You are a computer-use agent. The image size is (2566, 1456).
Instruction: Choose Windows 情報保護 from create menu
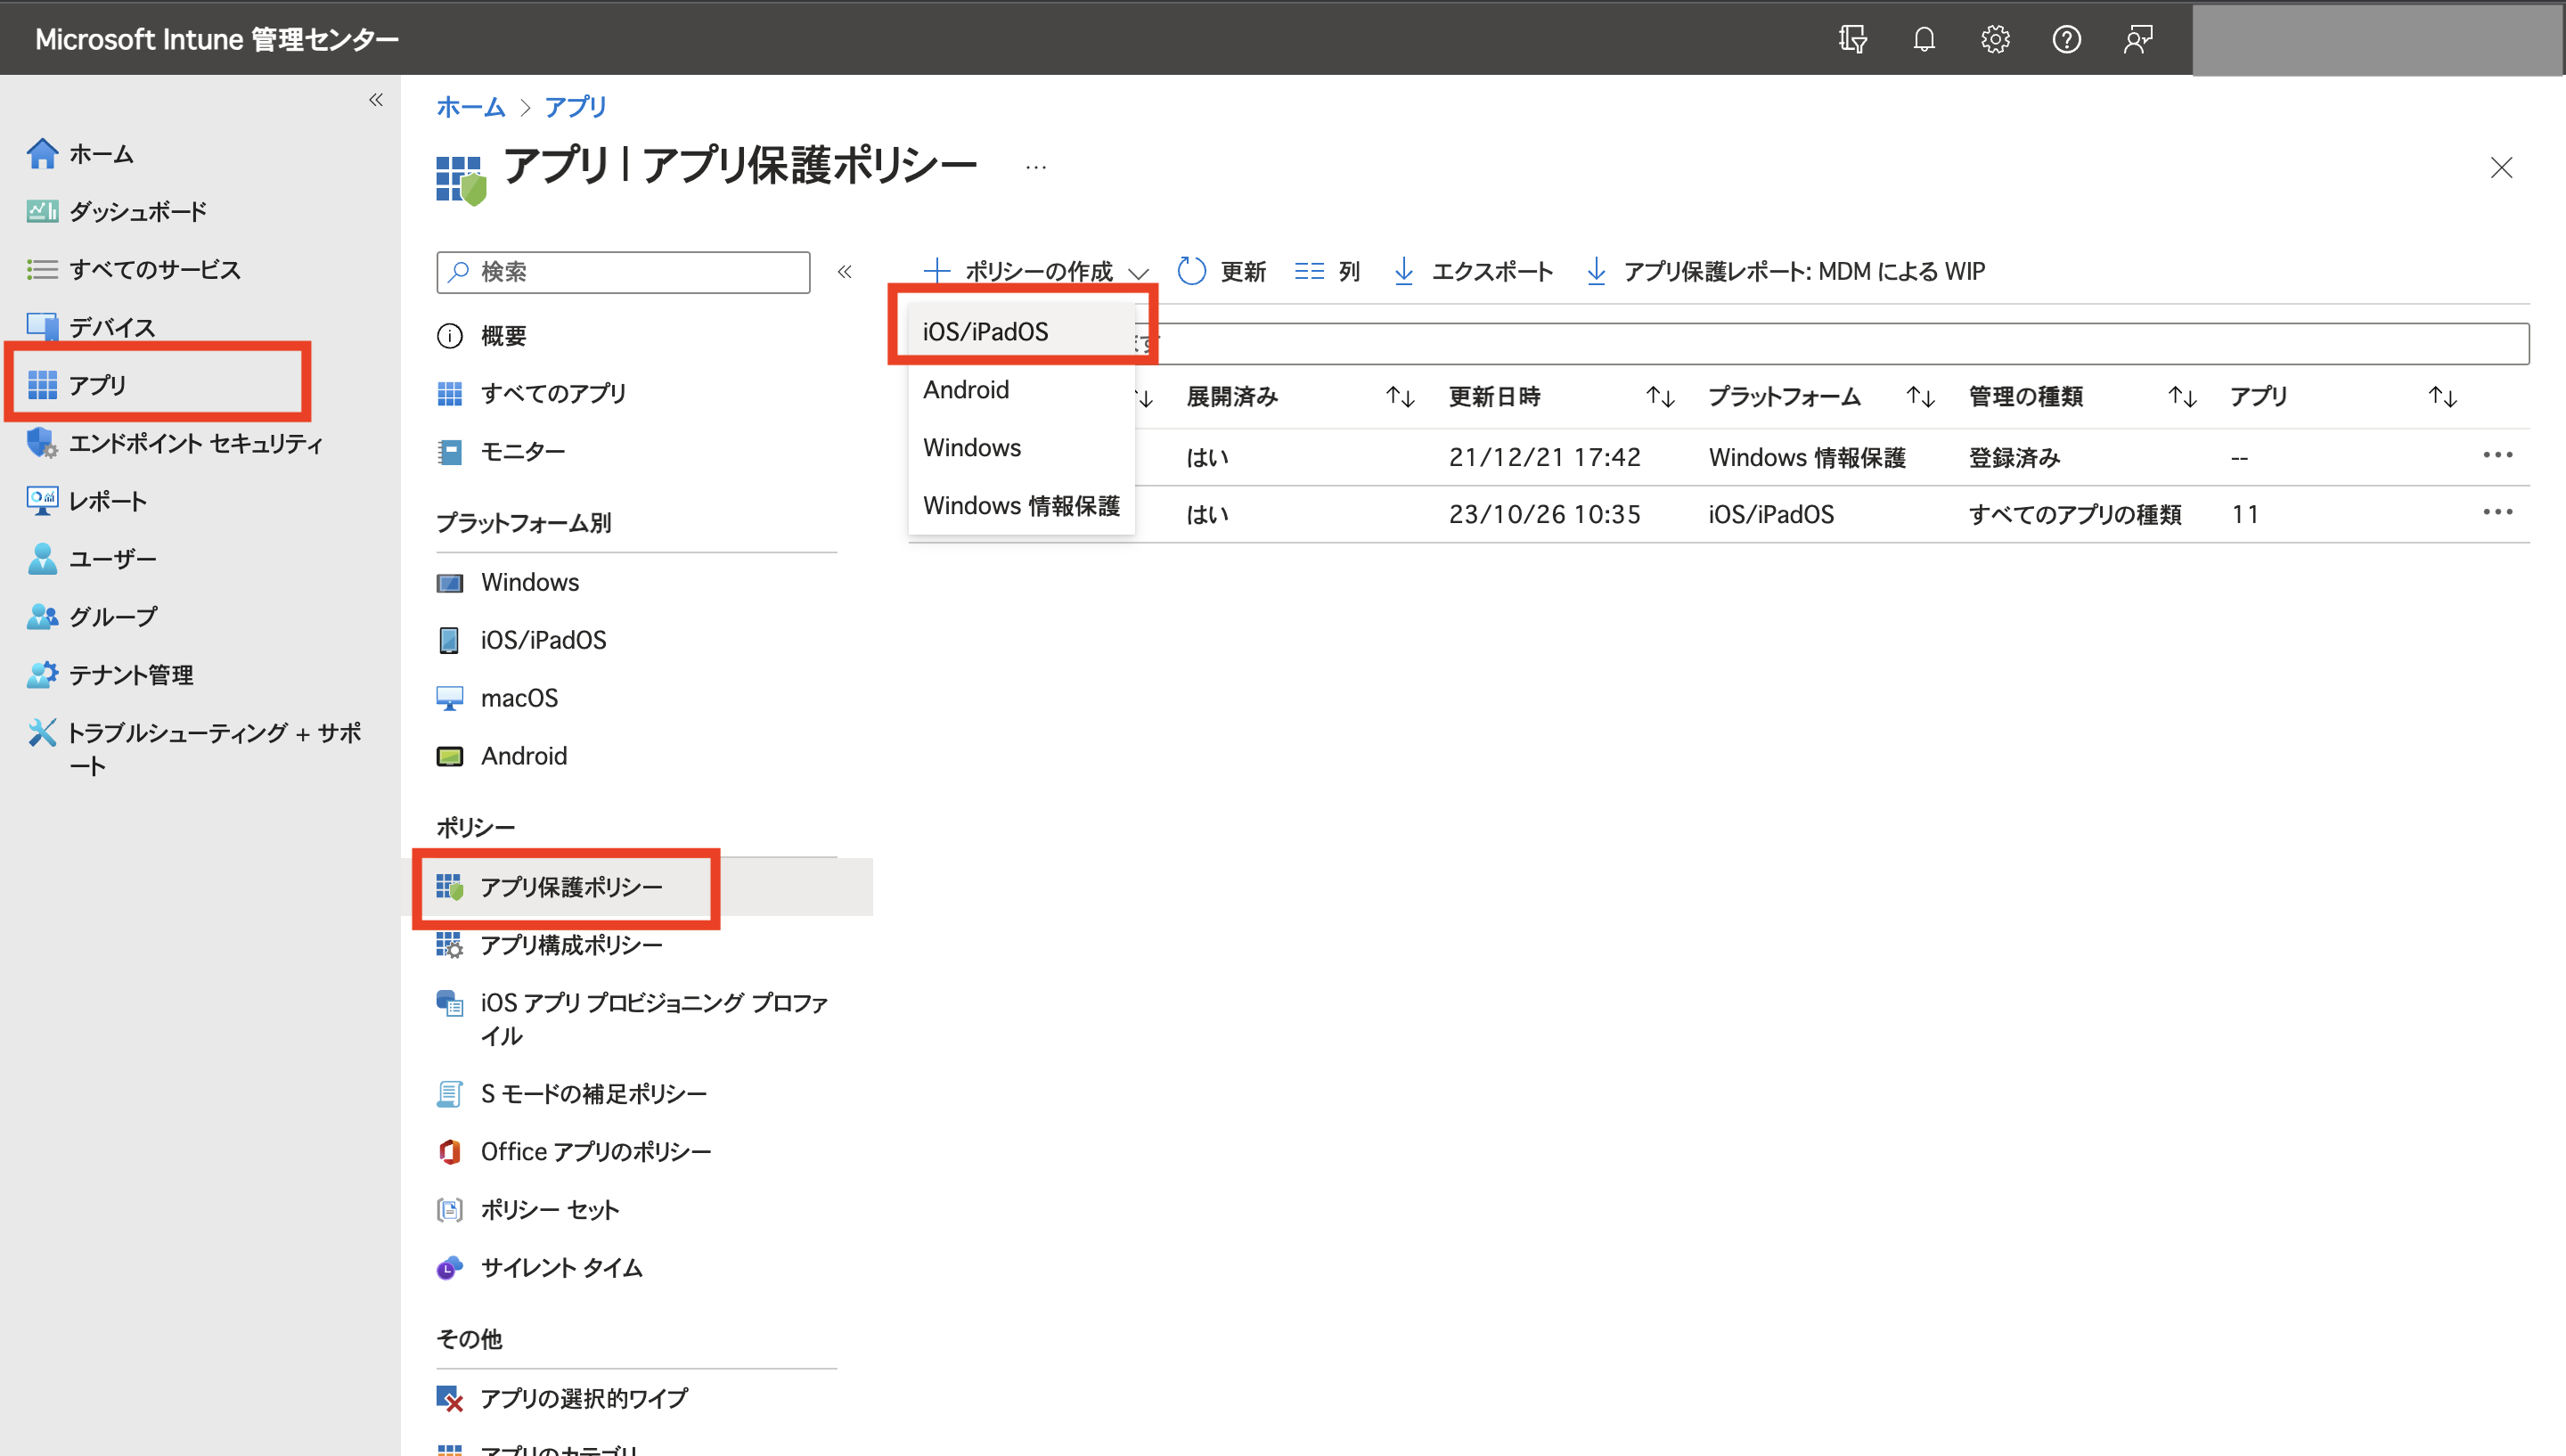coord(1020,506)
